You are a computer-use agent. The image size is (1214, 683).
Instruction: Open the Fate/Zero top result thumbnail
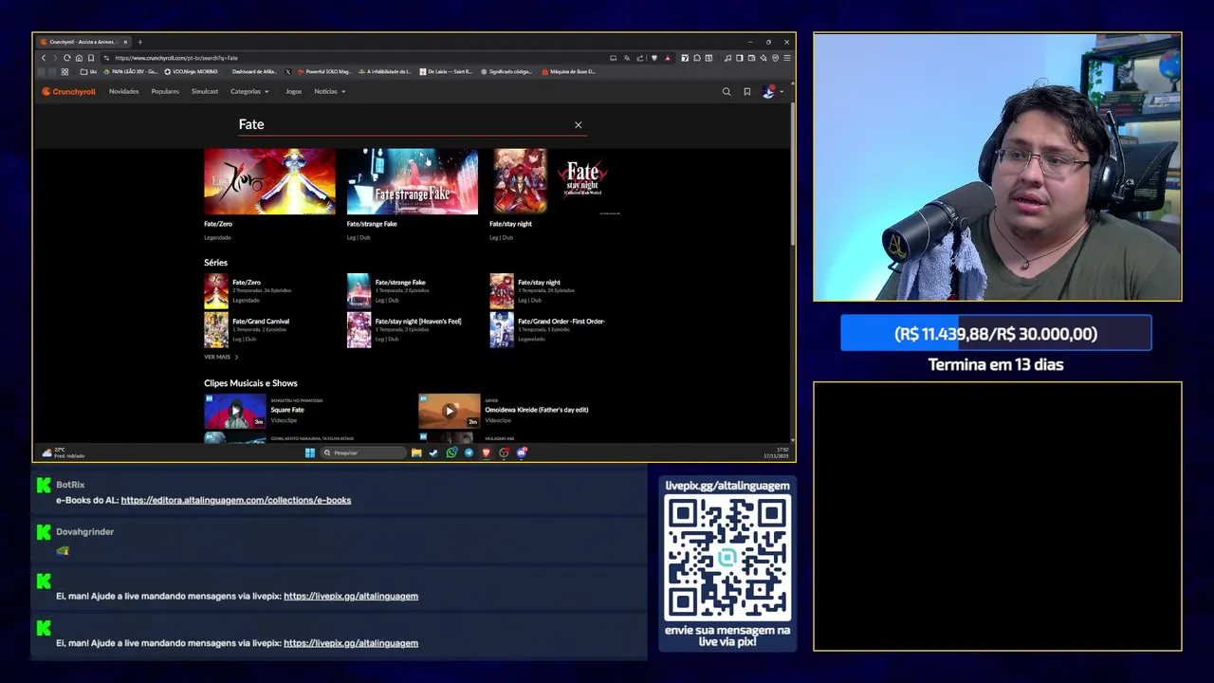click(269, 181)
